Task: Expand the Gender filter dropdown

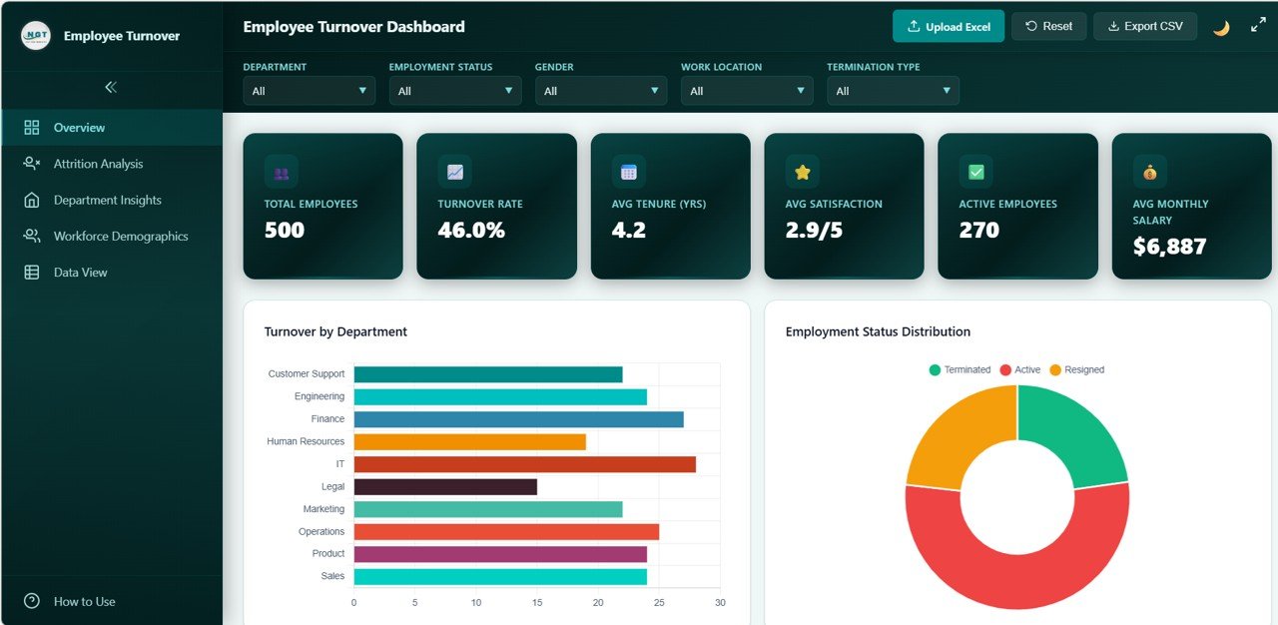Action: tap(600, 90)
